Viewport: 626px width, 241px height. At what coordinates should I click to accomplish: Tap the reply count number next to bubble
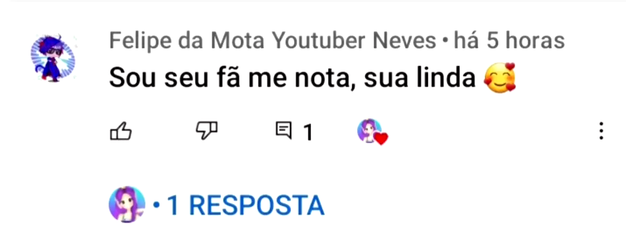point(307,133)
